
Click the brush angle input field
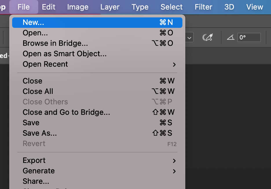tap(249, 37)
